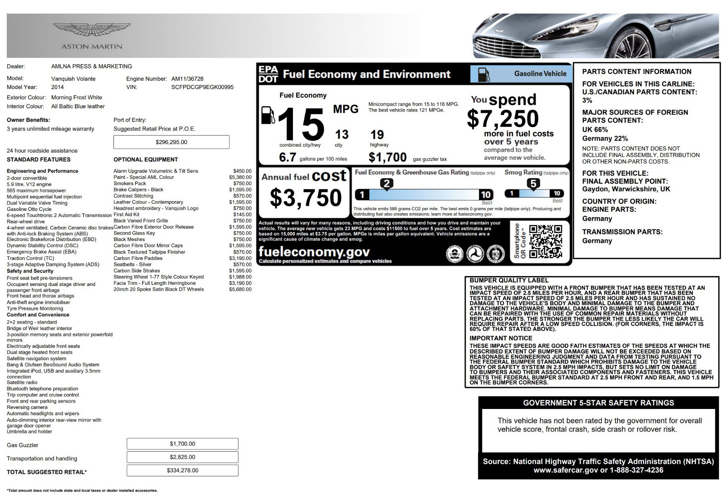Image resolution: width=724 pixels, height=498 pixels.
Task: Click the fueleconomy.gov link
Action: click(314, 252)
